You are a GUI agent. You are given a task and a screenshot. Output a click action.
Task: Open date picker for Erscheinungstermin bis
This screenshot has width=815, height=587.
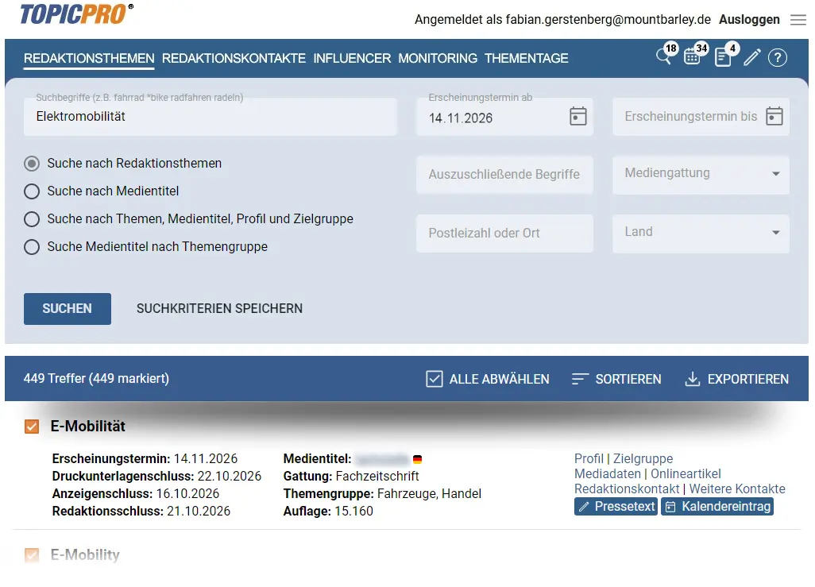774,117
